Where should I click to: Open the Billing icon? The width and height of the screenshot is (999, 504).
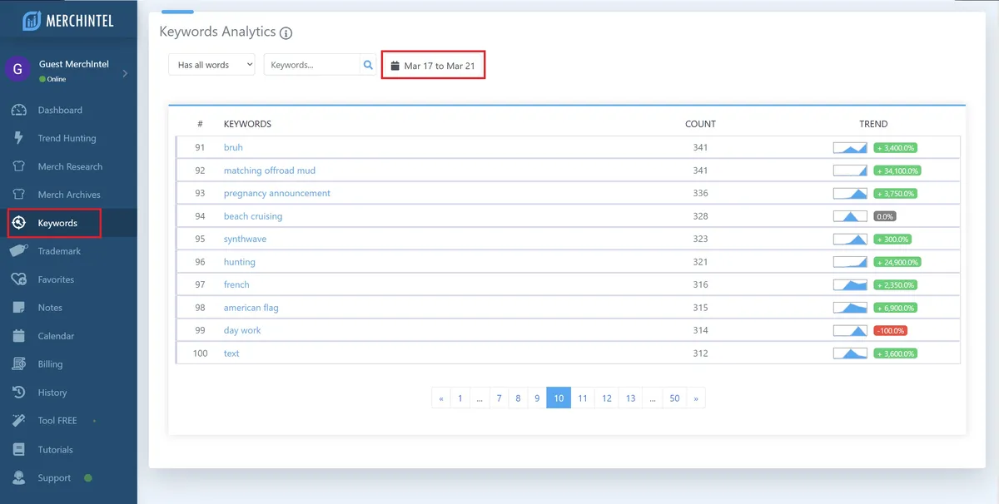(20, 363)
